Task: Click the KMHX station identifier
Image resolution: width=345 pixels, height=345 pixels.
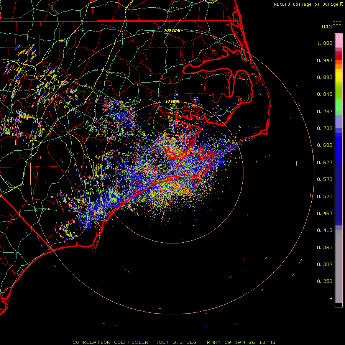Action: [x=214, y=342]
